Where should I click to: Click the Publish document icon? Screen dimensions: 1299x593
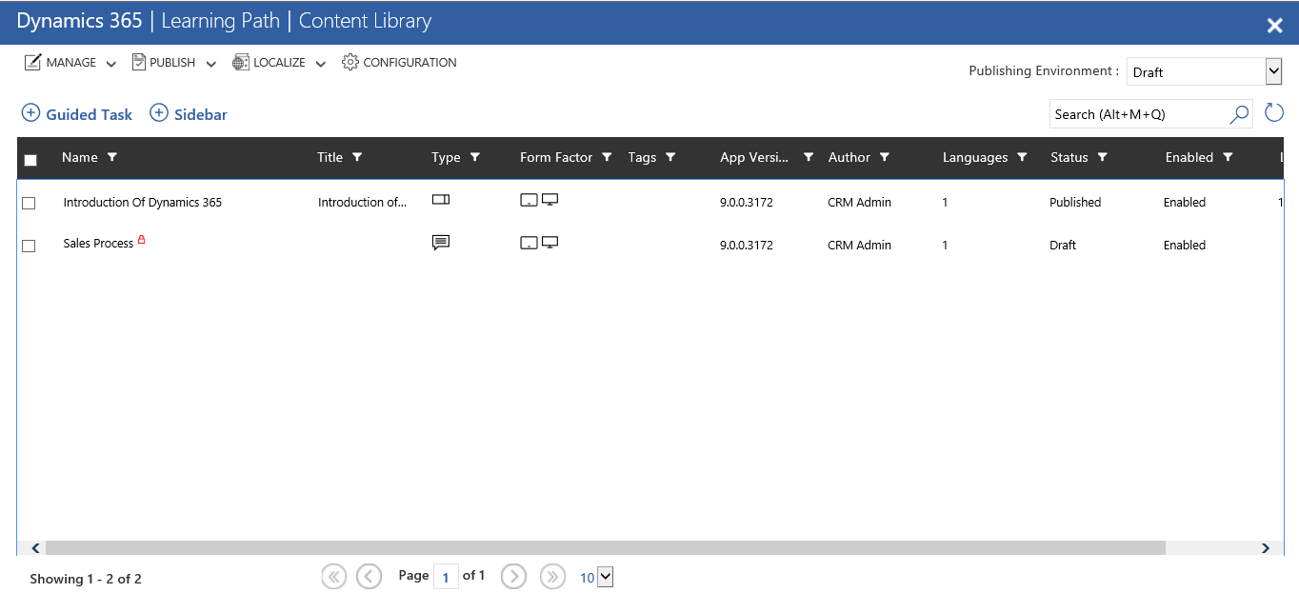pos(138,62)
